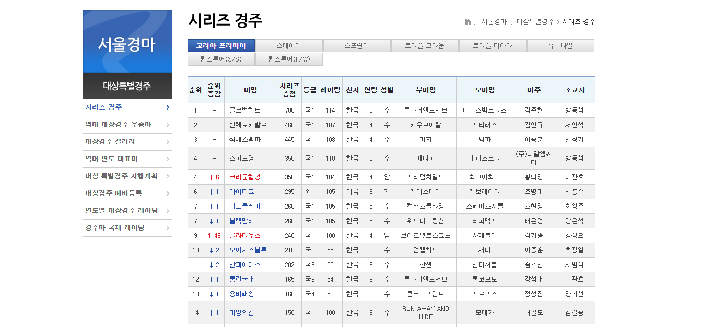Open 대상·특별경주 시행계획 sidebar item
The height and width of the screenshot is (327, 712).
click(x=127, y=176)
